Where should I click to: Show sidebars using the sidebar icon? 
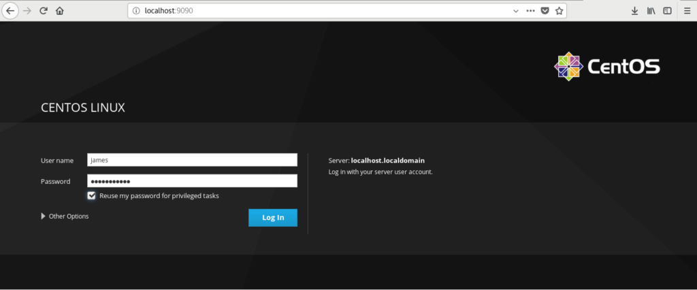click(668, 11)
